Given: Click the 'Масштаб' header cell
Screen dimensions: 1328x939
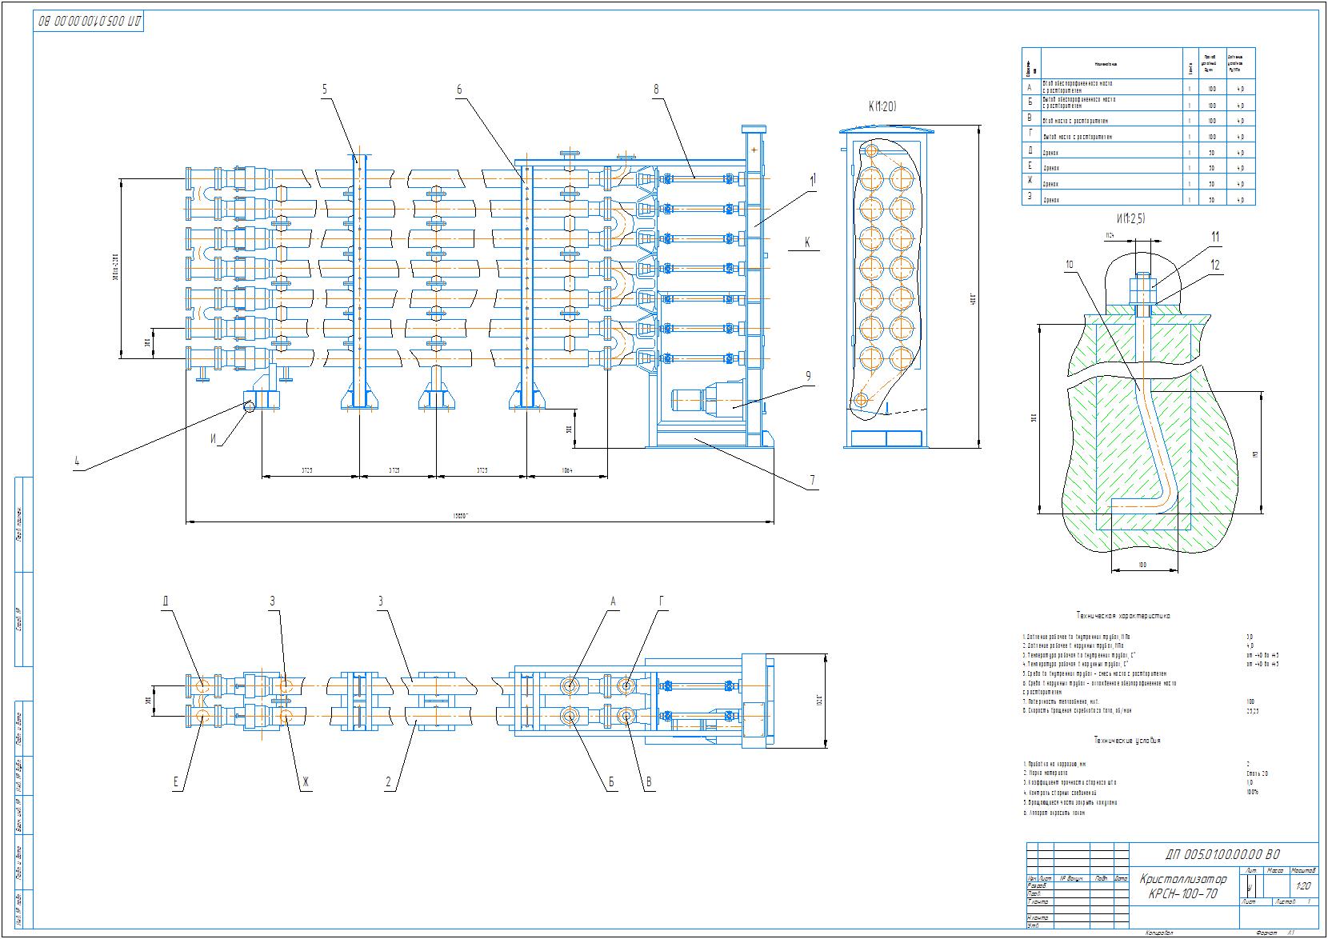Looking at the screenshot, I should click(x=1303, y=870).
